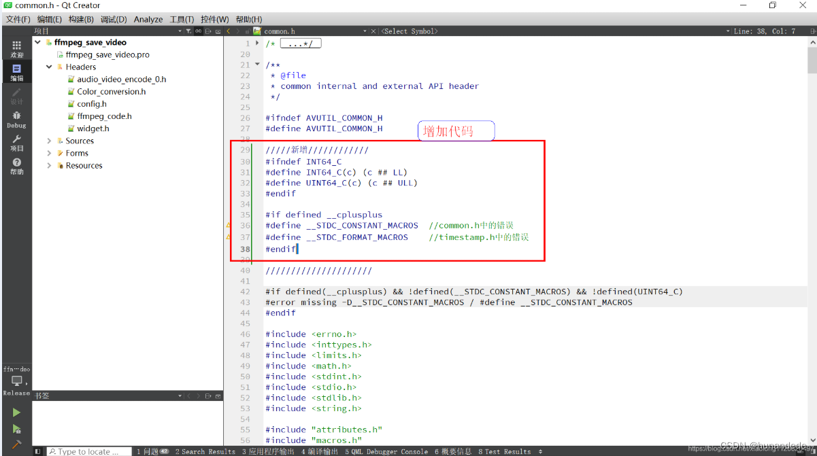Click the Type to locate search field

pyautogui.click(x=88, y=451)
